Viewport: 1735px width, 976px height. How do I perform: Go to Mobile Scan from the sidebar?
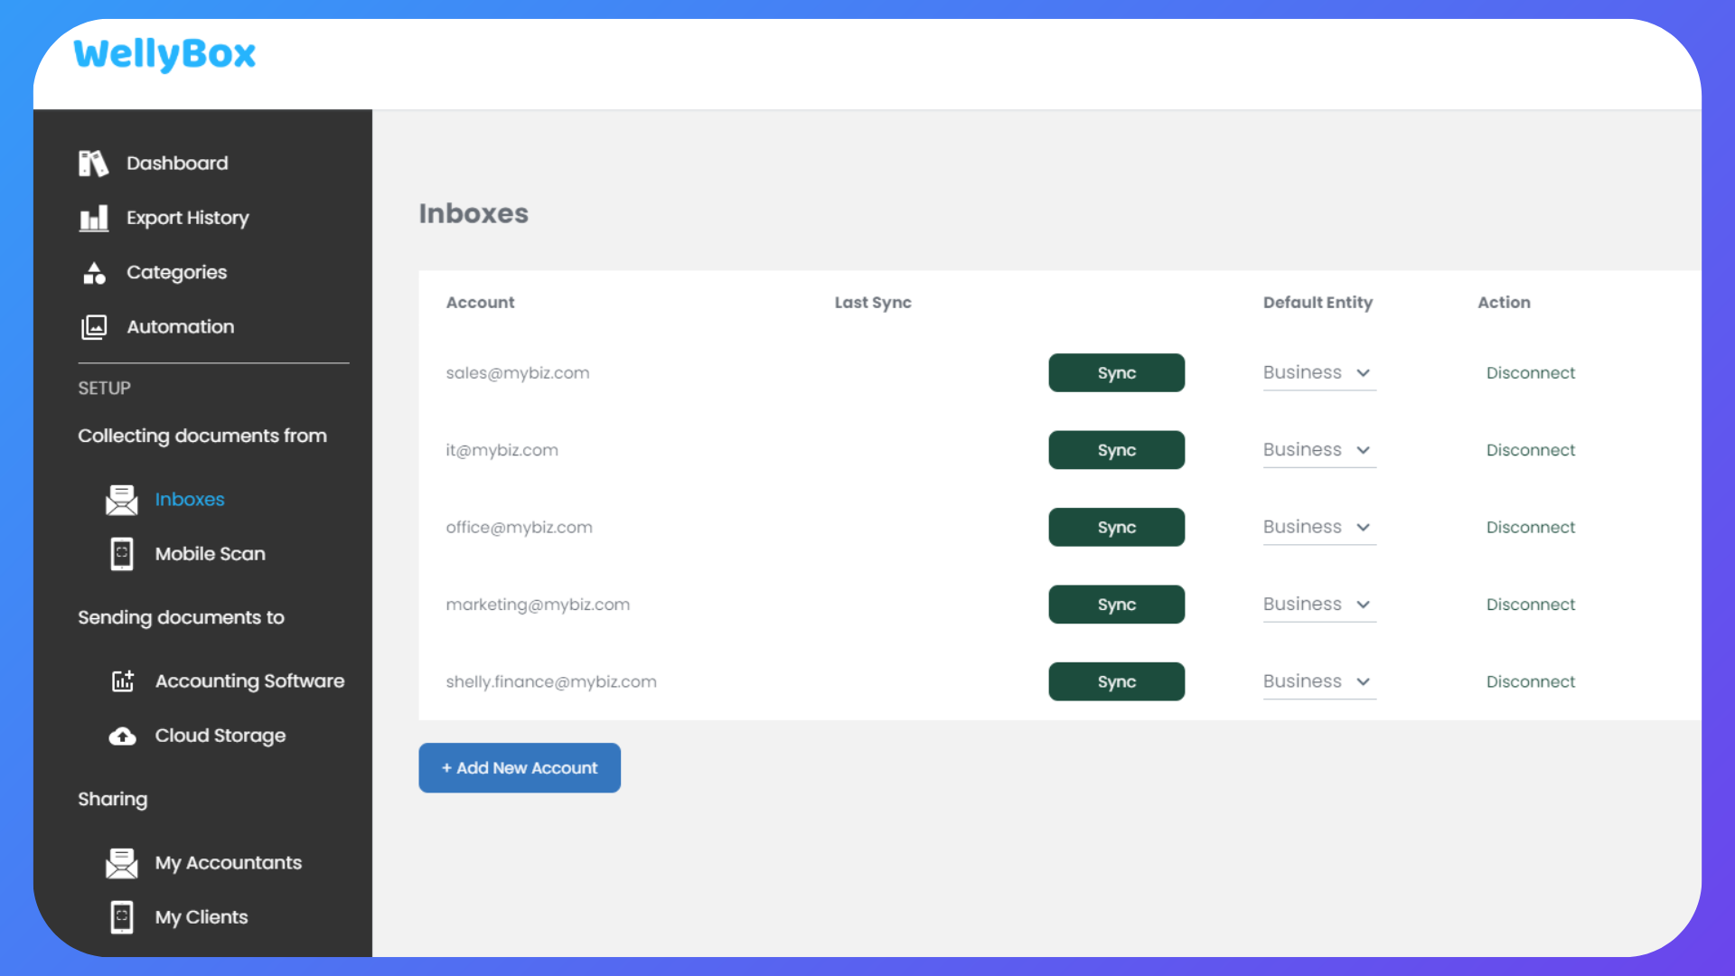[211, 554]
